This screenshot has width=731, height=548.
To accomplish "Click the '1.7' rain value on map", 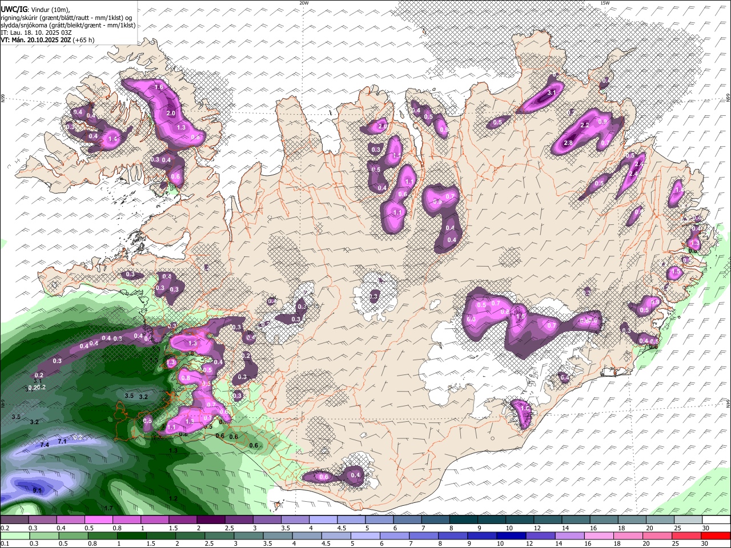I will (109, 507).
